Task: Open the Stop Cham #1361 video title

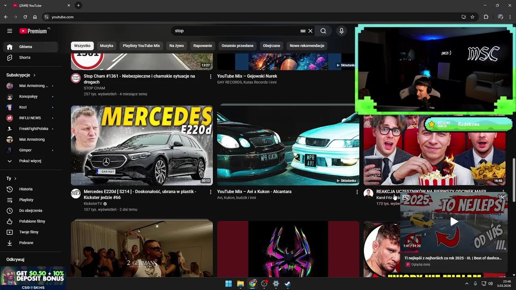Action: 139,79
